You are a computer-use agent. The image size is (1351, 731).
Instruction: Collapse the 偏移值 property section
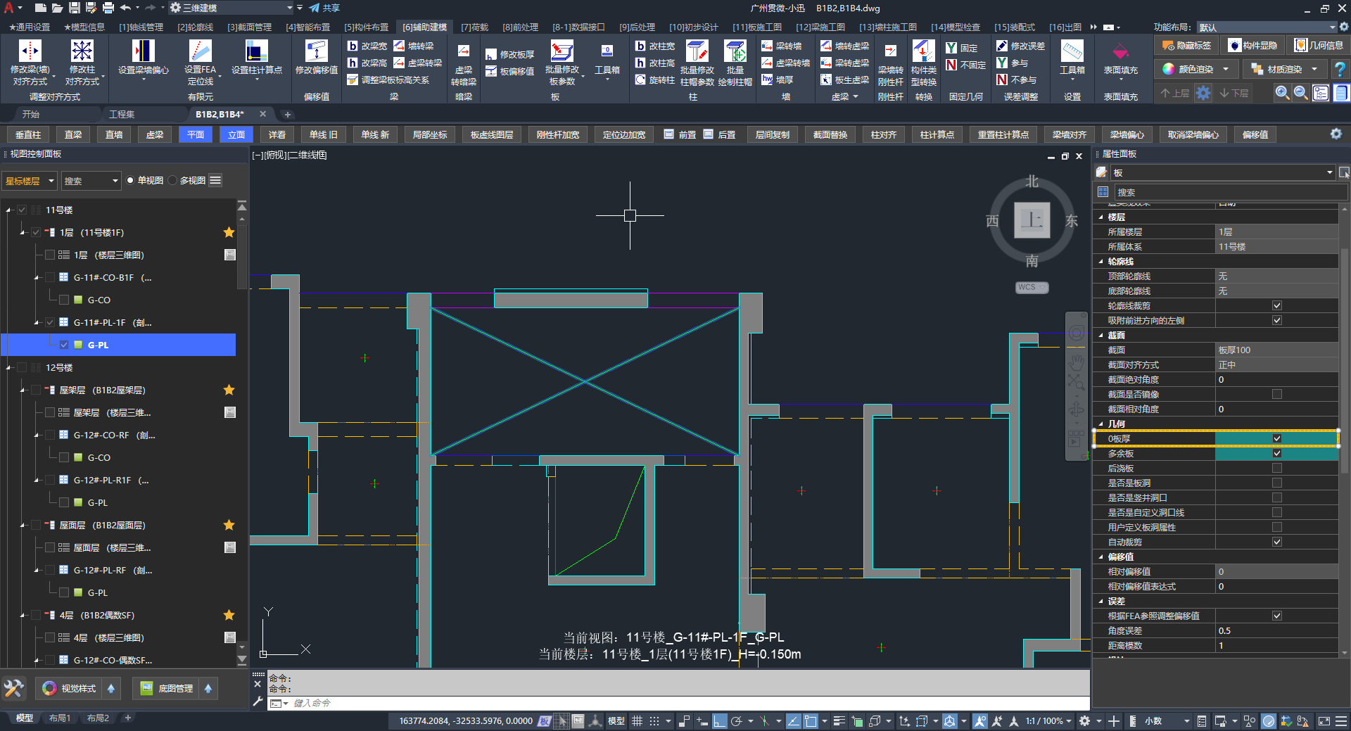pos(1101,557)
